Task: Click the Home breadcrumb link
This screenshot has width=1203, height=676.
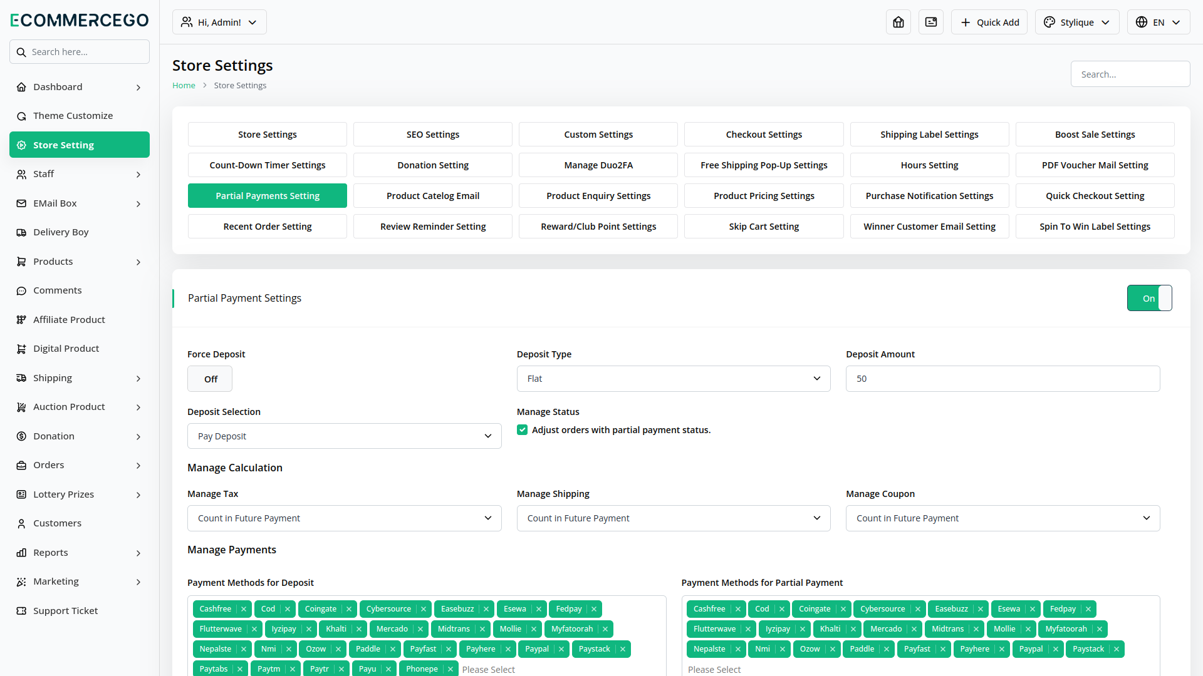Action: coord(184,86)
